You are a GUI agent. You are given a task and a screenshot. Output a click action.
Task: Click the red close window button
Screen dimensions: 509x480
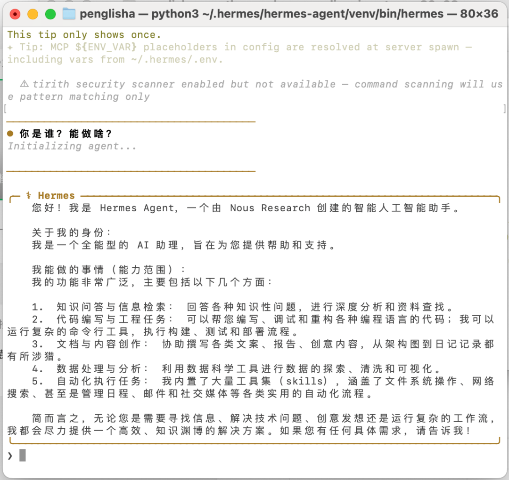pyautogui.click(x=15, y=14)
